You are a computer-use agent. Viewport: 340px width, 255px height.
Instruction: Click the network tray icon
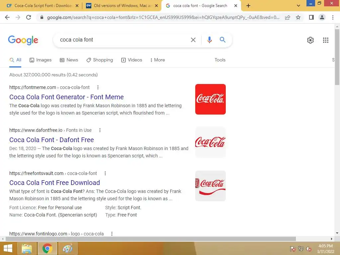coord(301,249)
